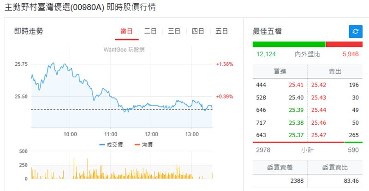Click the best bid price 25.41
This screenshot has height=191, width=369.
[x=296, y=85]
